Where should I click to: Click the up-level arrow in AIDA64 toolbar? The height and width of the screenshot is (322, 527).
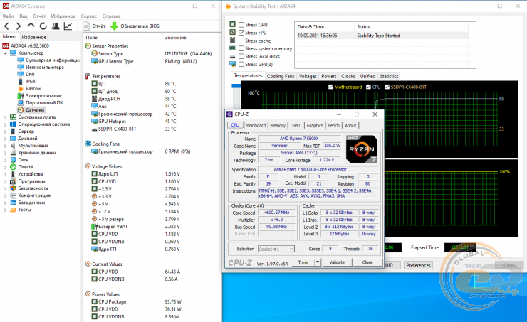click(31, 26)
